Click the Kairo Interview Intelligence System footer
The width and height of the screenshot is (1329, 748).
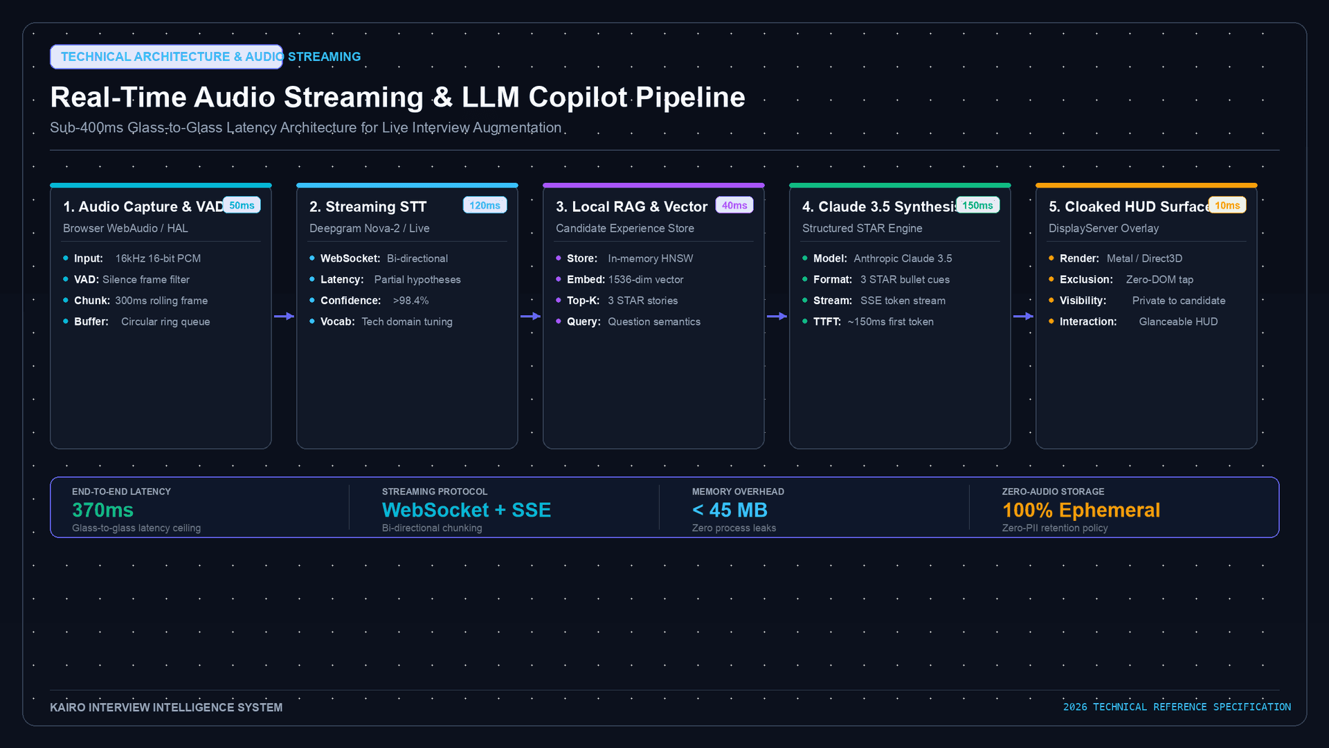click(166, 707)
